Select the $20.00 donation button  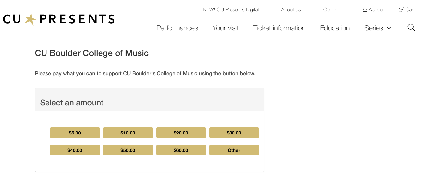pos(181,133)
